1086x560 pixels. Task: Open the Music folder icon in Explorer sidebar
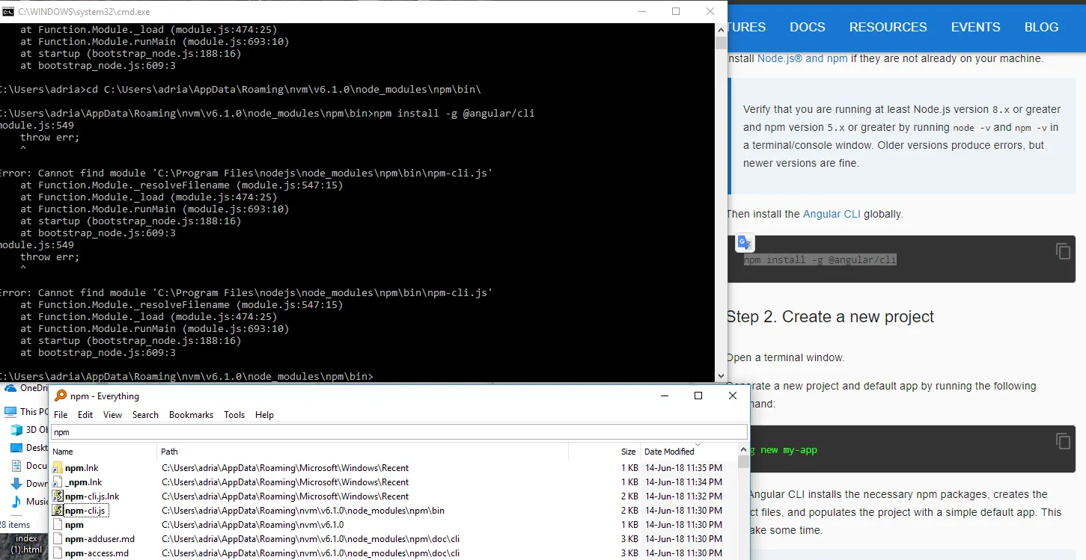16,501
